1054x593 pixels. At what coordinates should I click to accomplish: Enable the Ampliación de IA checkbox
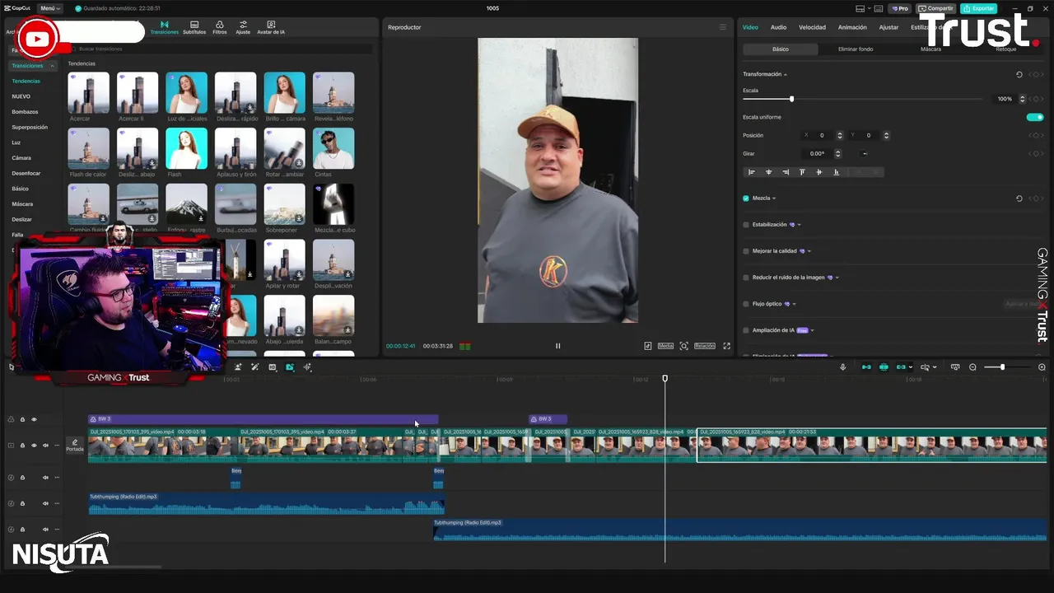pos(746,330)
